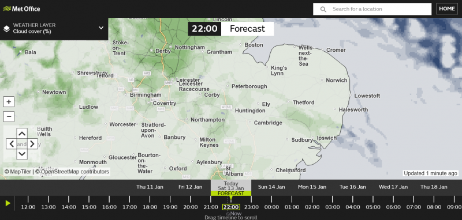Jump to 20:00 on timeline

click(x=191, y=207)
